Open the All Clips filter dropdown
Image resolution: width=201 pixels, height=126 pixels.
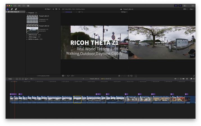pos(48,9)
